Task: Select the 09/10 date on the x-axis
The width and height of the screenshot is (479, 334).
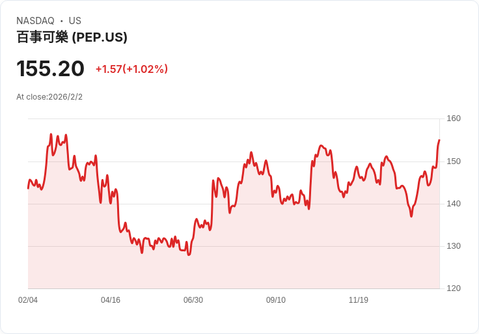Action: pyautogui.click(x=276, y=300)
